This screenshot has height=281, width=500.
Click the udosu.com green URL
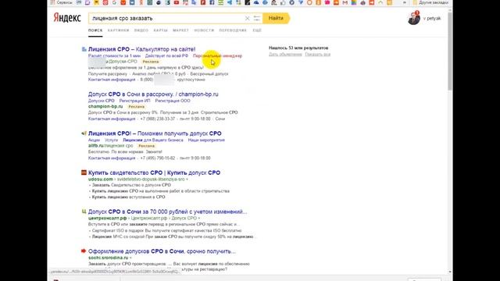[101, 180]
